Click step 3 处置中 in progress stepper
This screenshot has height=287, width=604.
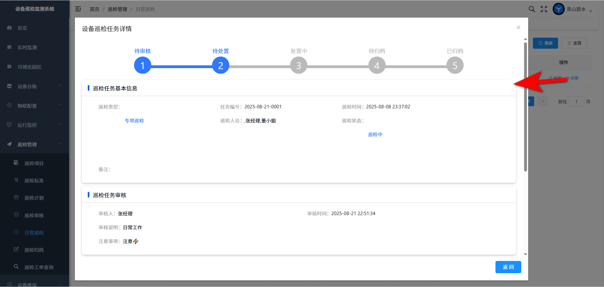pos(299,65)
